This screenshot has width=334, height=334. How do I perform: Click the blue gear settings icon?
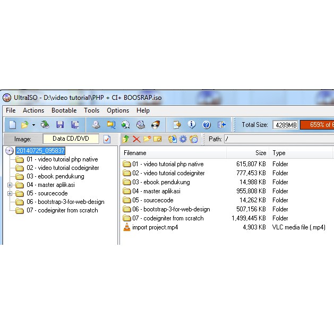point(183,139)
